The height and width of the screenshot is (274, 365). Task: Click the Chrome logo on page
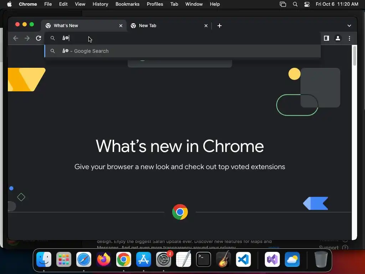tap(180, 212)
